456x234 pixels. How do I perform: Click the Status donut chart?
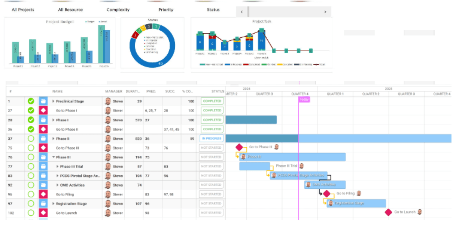pyautogui.click(x=152, y=46)
